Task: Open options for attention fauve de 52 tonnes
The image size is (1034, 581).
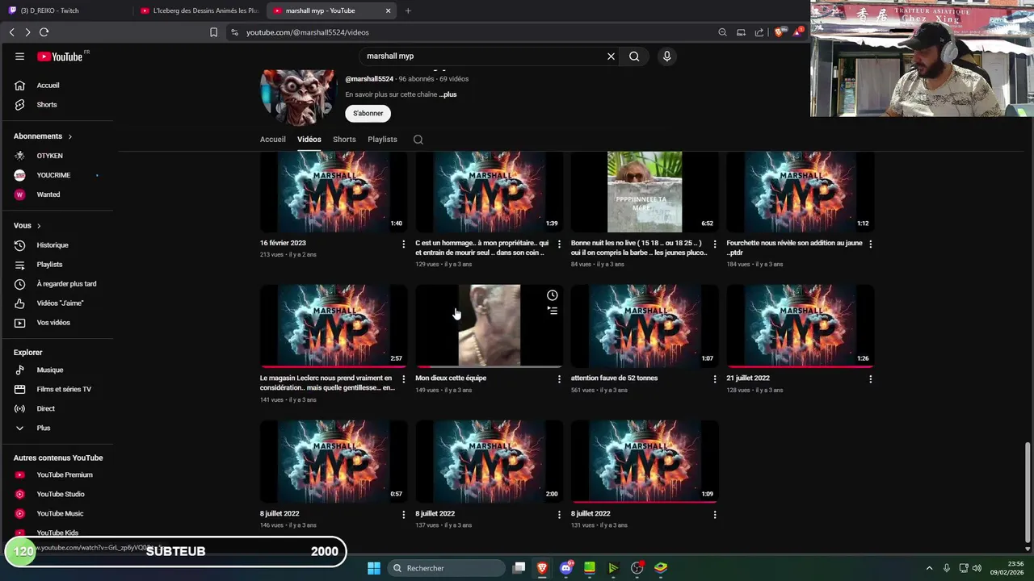Action: pyautogui.click(x=715, y=379)
